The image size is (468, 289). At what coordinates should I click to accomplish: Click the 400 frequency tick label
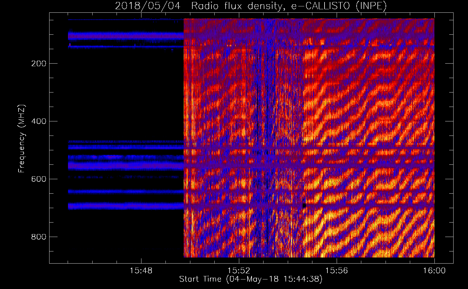(x=39, y=121)
